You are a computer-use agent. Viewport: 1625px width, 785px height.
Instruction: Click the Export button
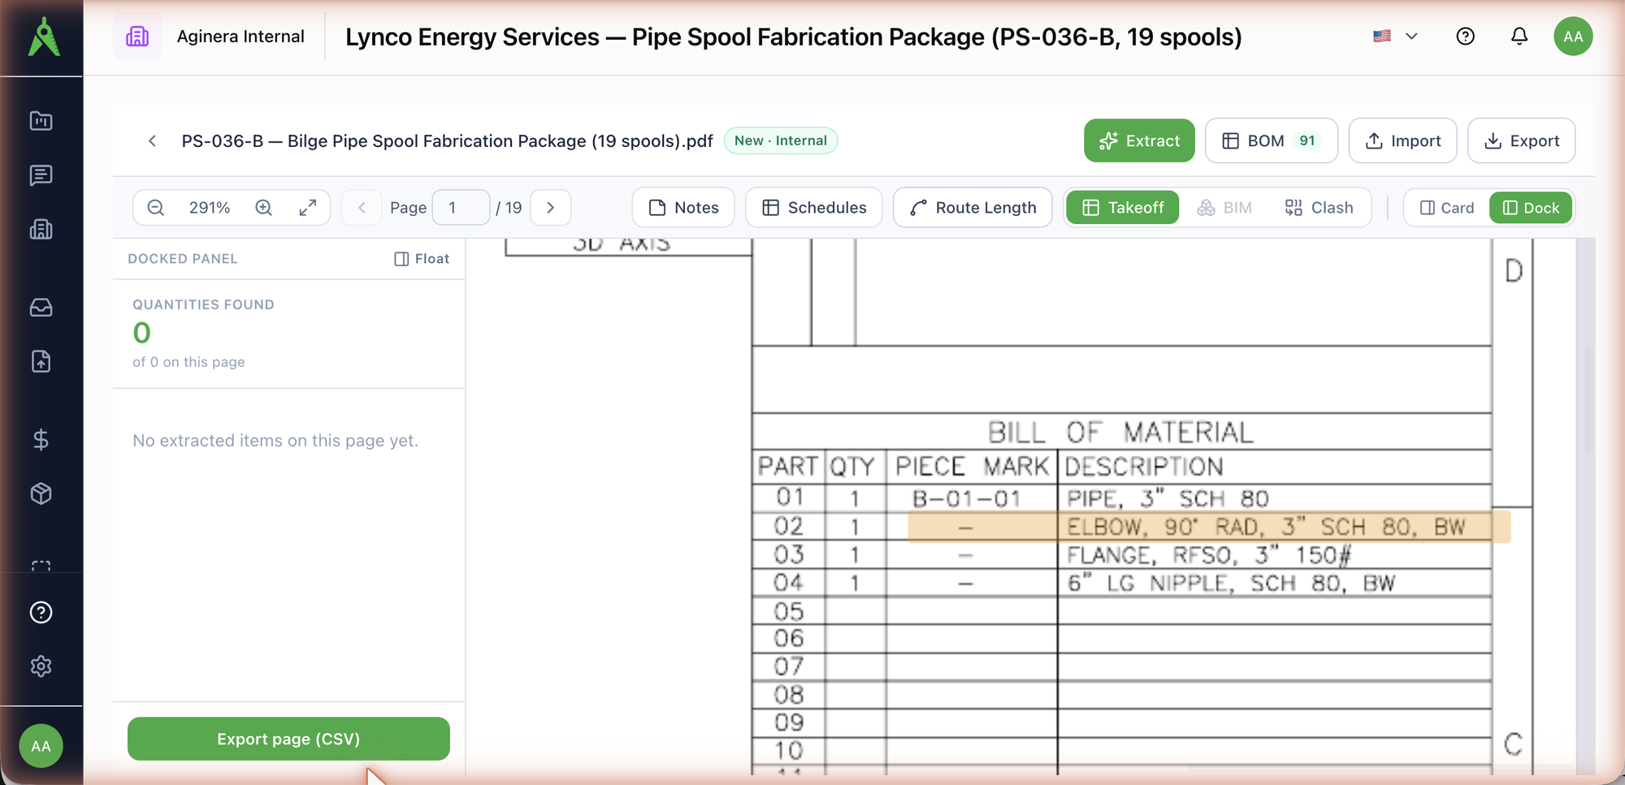tap(1522, 141)
